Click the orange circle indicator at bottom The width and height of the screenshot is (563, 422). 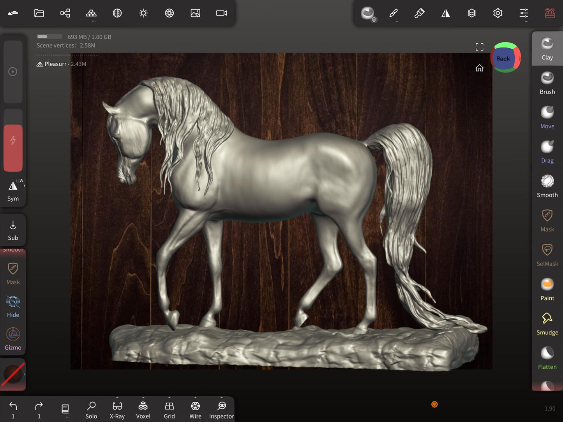tap(434, 404)
